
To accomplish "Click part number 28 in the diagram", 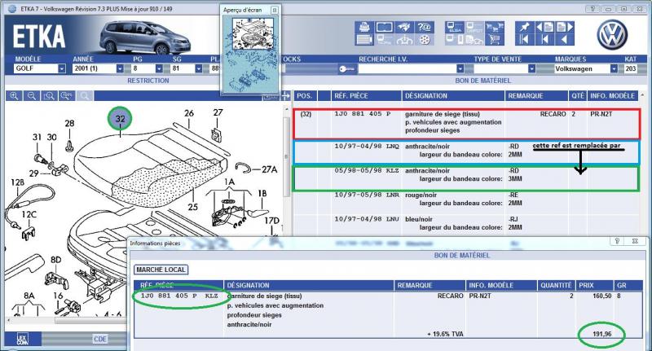I will [69, 123].
